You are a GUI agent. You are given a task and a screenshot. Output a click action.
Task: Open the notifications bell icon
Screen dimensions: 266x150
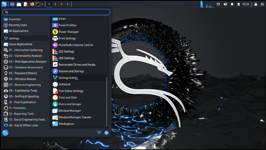[x=232, y=4]
